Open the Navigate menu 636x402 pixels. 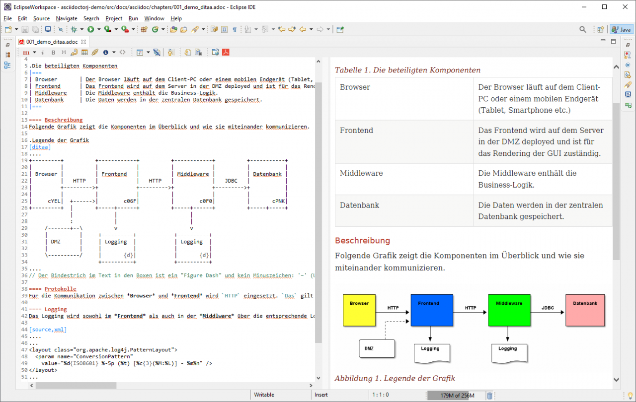click(x=67, y=18)
